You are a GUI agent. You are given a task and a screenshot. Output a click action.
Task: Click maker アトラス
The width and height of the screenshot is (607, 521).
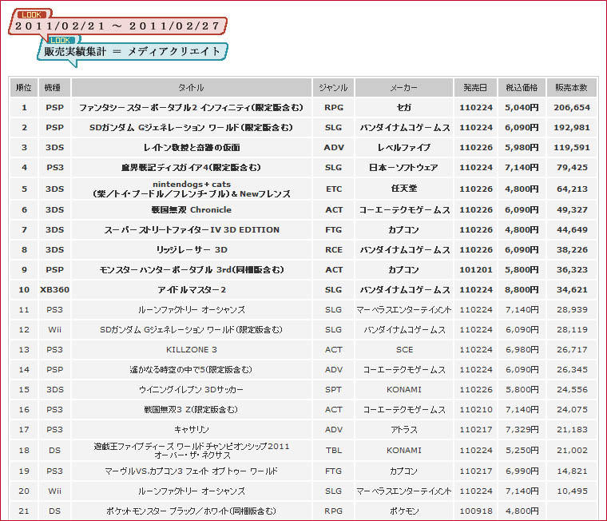404,430
